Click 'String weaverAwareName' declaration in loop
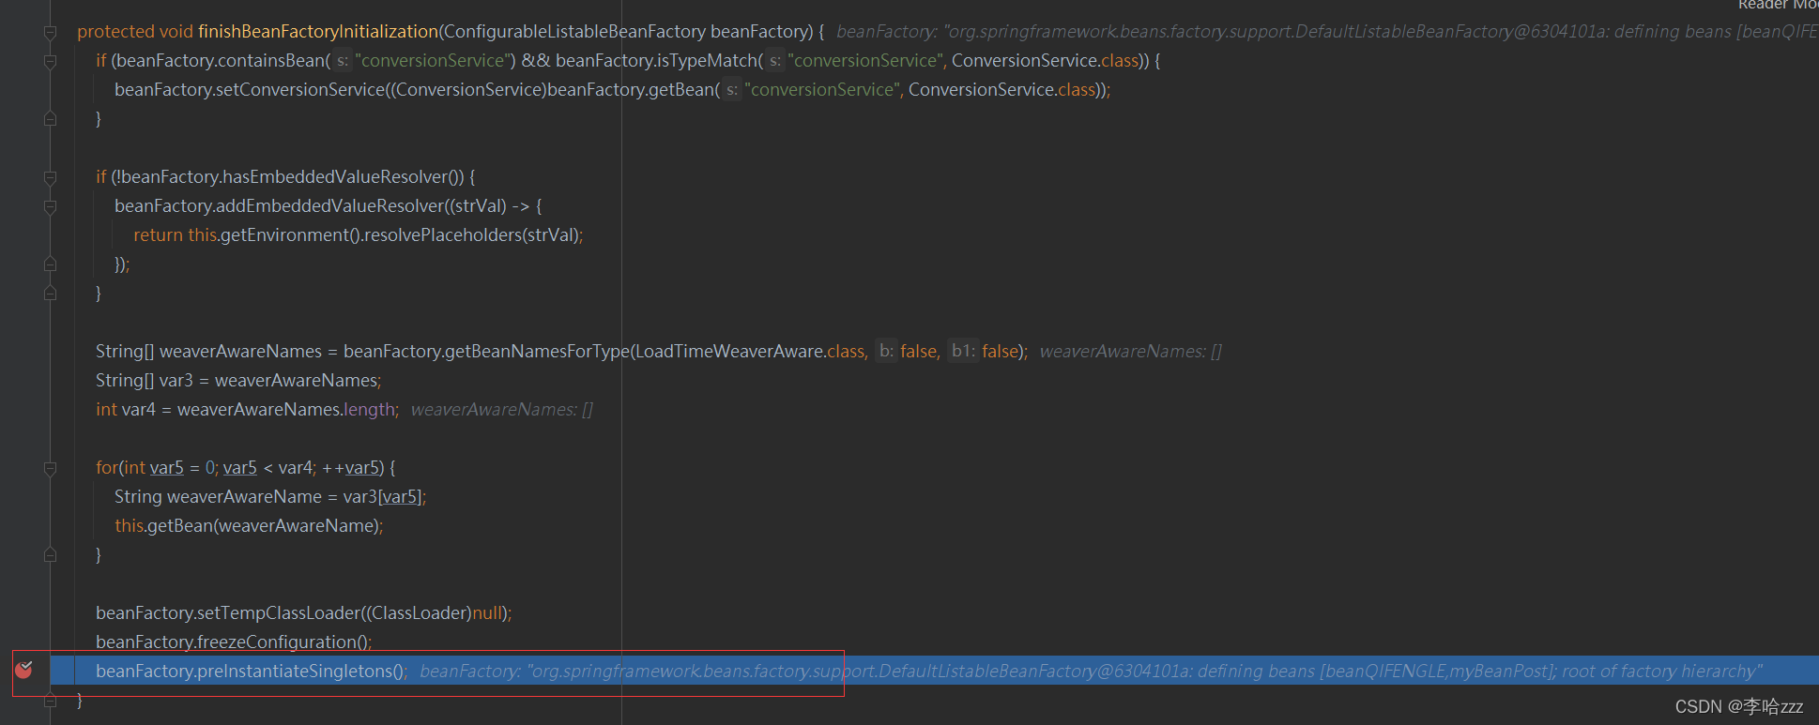 218,497
